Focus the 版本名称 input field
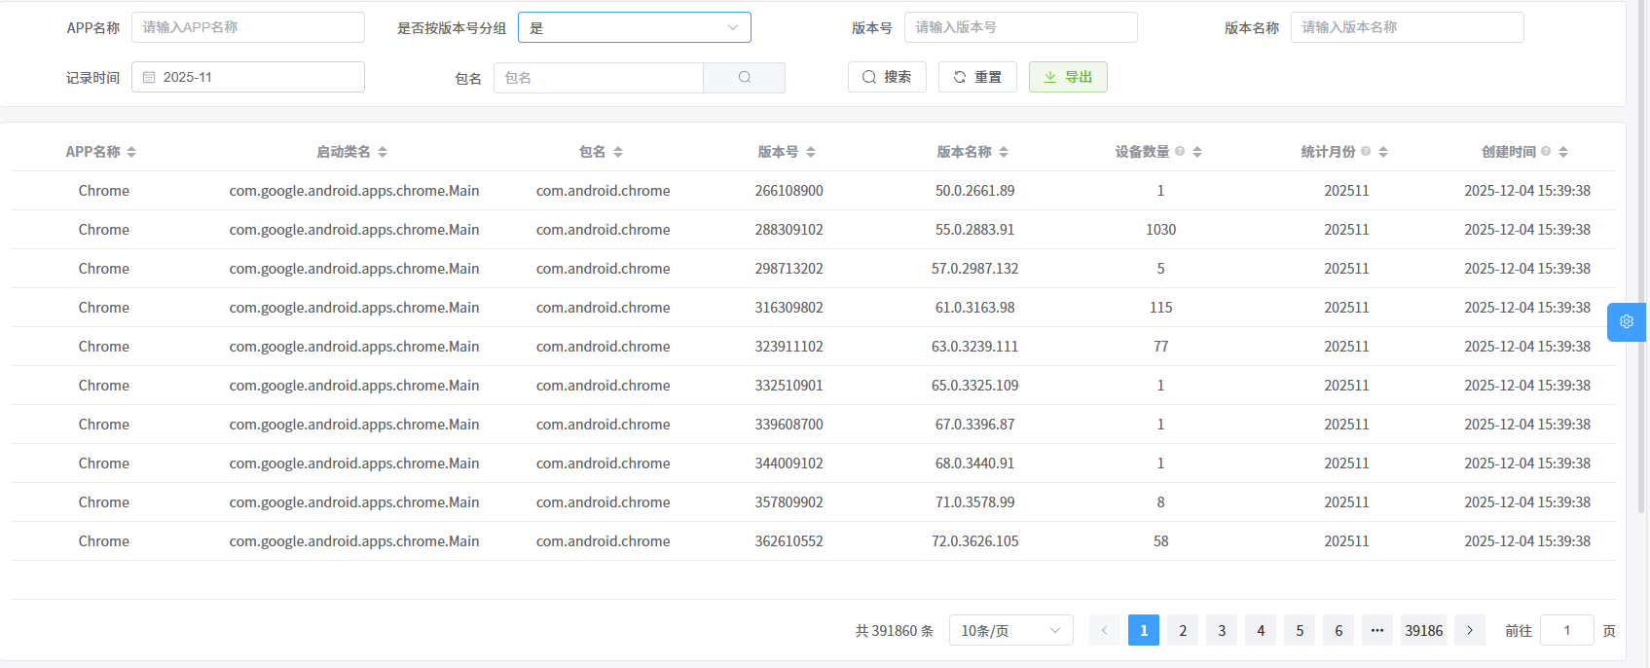 pos(1408,27)
